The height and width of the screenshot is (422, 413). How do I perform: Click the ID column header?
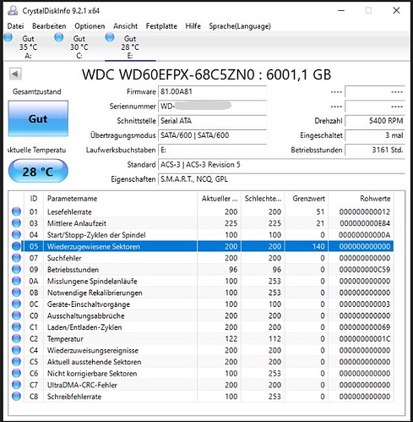(x=34, y=199)
